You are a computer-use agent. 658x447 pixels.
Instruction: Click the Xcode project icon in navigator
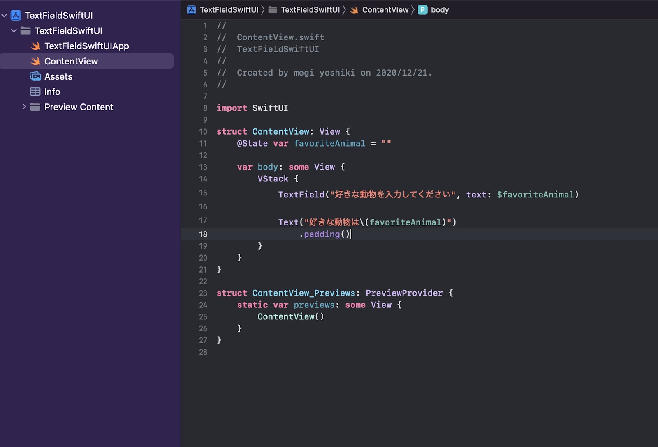point(16,16)
